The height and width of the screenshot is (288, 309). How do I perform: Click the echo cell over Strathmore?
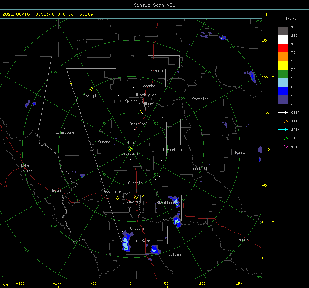pyautogui.click(x=174, y=201)
